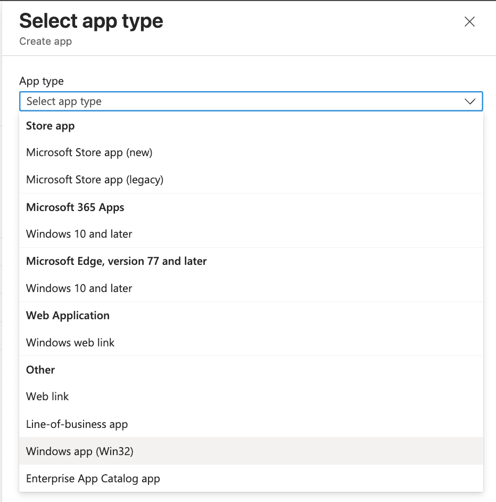Click the 'Create app' subtitle text
The height and width of the screenshot is (502, 496).
pyautogui.click(x=45, y=41)
